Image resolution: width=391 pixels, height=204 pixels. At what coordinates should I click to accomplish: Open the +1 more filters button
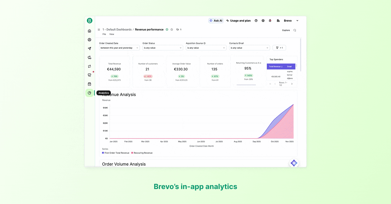(x=279, y=48)
